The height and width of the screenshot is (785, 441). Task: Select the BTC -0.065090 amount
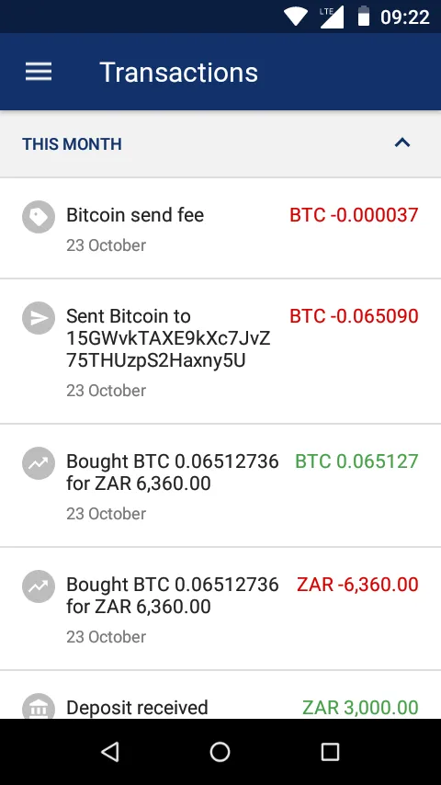(354, 316)
